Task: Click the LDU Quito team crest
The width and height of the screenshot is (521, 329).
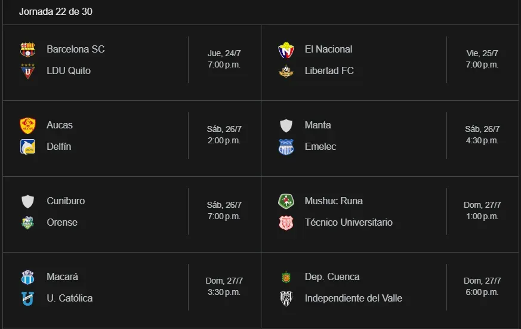Action: (x=27, y=71)
